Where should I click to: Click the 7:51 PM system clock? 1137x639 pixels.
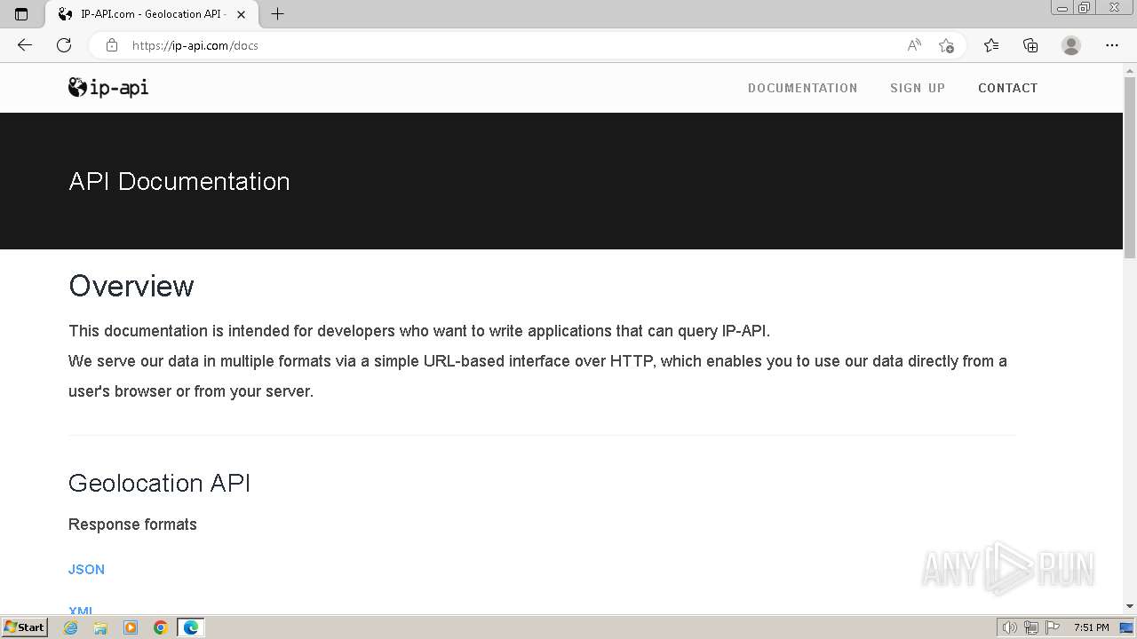(1091, 627)
